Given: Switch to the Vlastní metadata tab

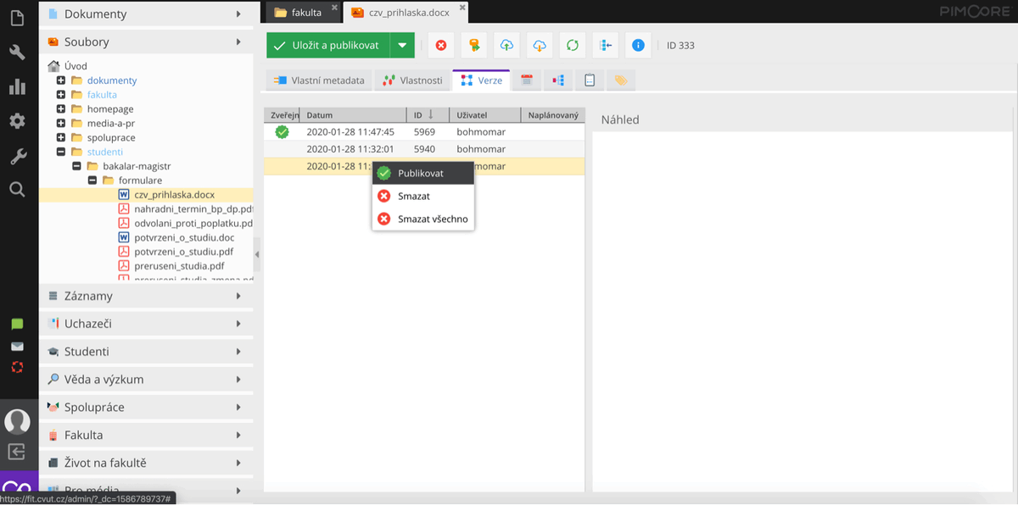Looking at the screenshot, I should click(319, 80).
